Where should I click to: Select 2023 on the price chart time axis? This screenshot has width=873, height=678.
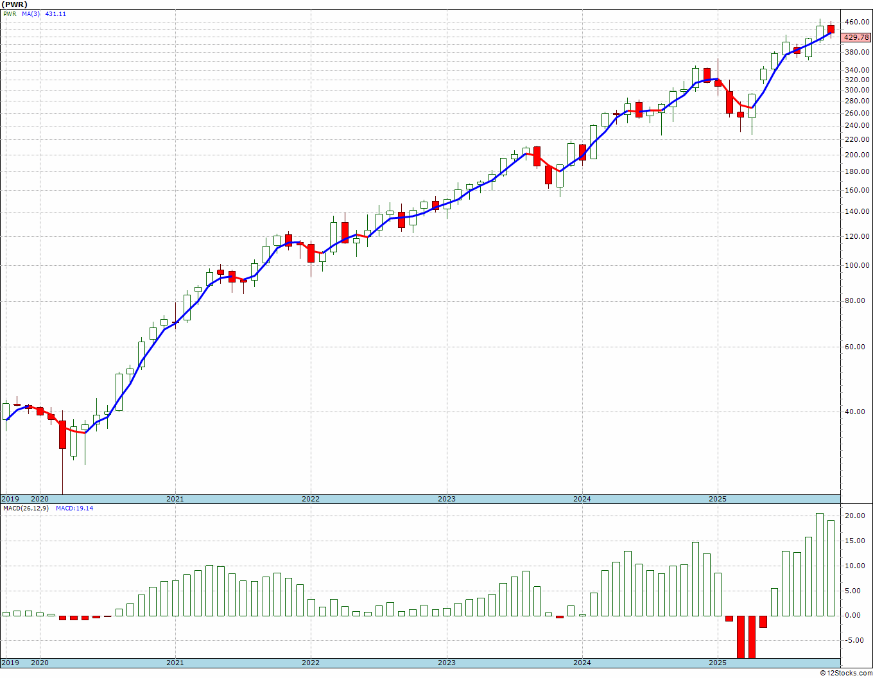click(447, 499)
